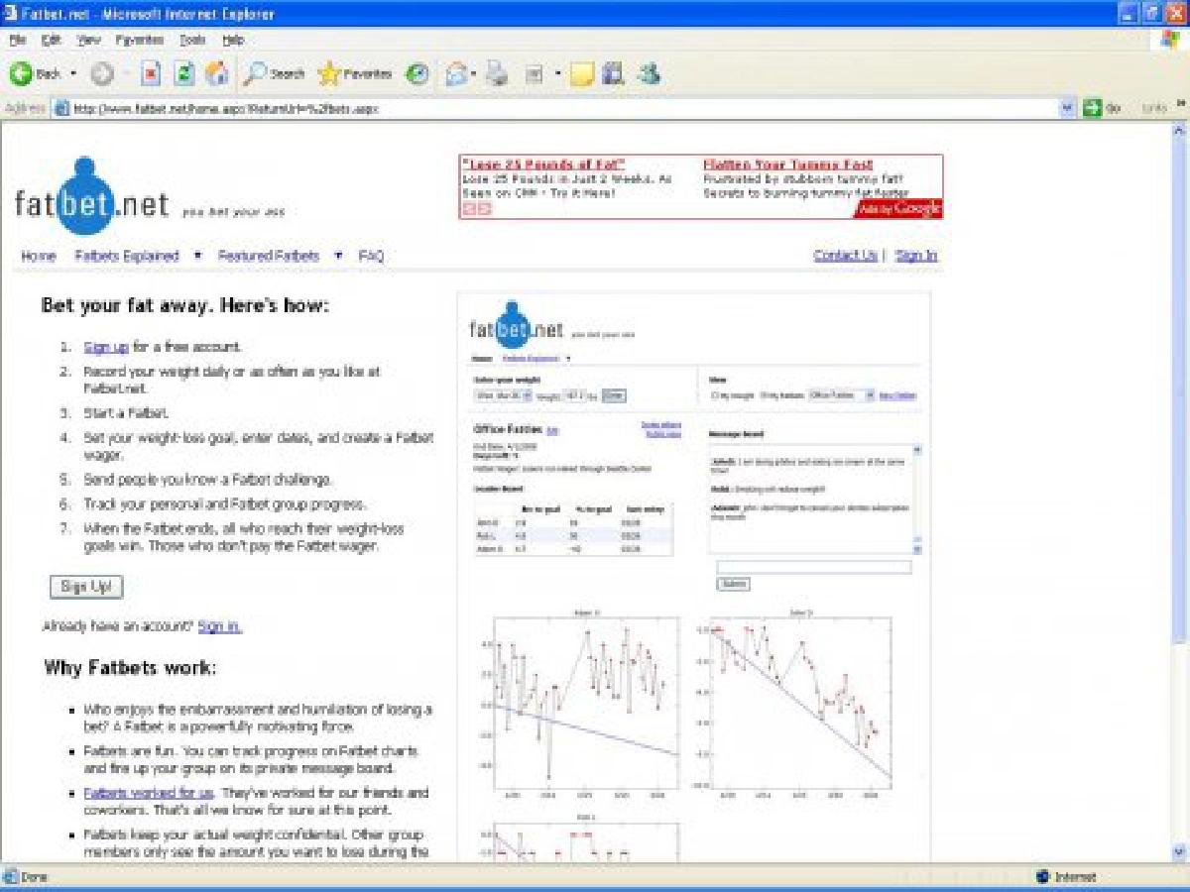Expand the Fatbets Explained menu arrow

[x=197, y=256]
